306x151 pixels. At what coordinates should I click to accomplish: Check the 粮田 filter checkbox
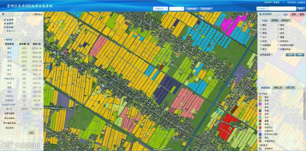pyautogui.click(x=261, y=25)
